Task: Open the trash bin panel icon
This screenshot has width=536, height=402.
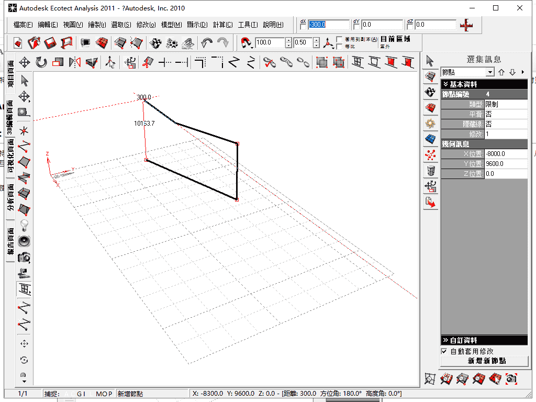Action: 430,170
